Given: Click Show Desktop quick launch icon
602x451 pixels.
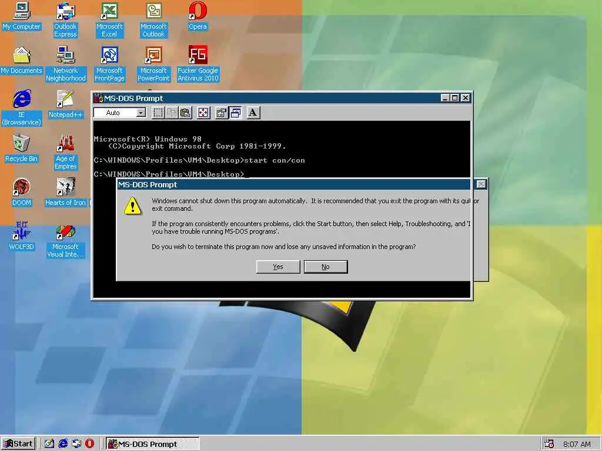Looking at the screenshot, I should click(49, 444).
